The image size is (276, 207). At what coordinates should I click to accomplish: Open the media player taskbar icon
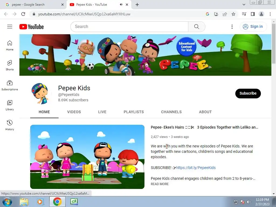point(40,202)
